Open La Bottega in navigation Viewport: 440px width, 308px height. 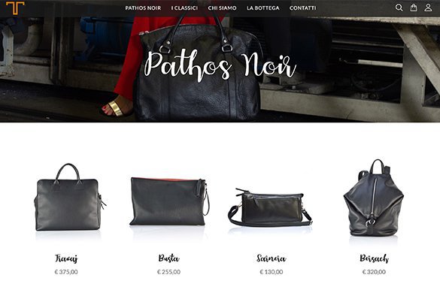click(x=263, y=8)
